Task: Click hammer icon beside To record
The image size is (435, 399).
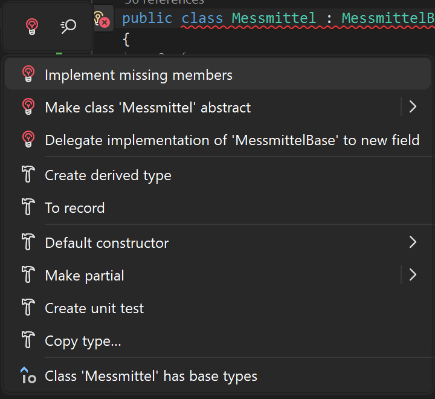Action: click(28, 207)
